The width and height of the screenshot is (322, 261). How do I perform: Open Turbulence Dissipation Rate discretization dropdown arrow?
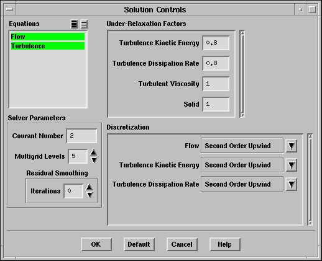[x=292, y=184]
